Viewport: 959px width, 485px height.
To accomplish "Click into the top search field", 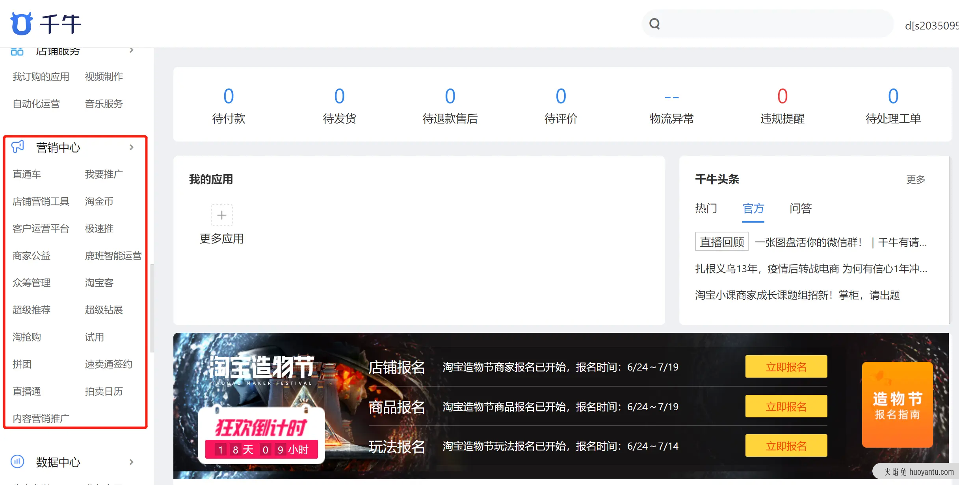I will click(768, 24).
